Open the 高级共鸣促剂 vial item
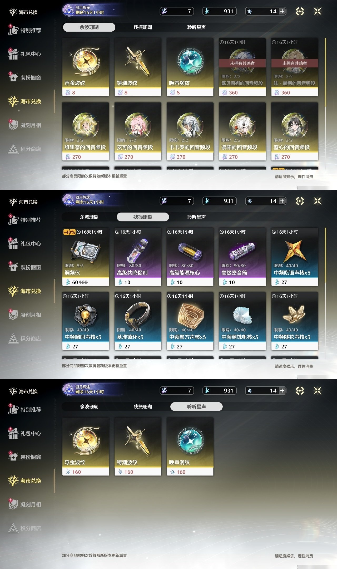The width and height of the screenshot is (337, 569). [138, 257]
